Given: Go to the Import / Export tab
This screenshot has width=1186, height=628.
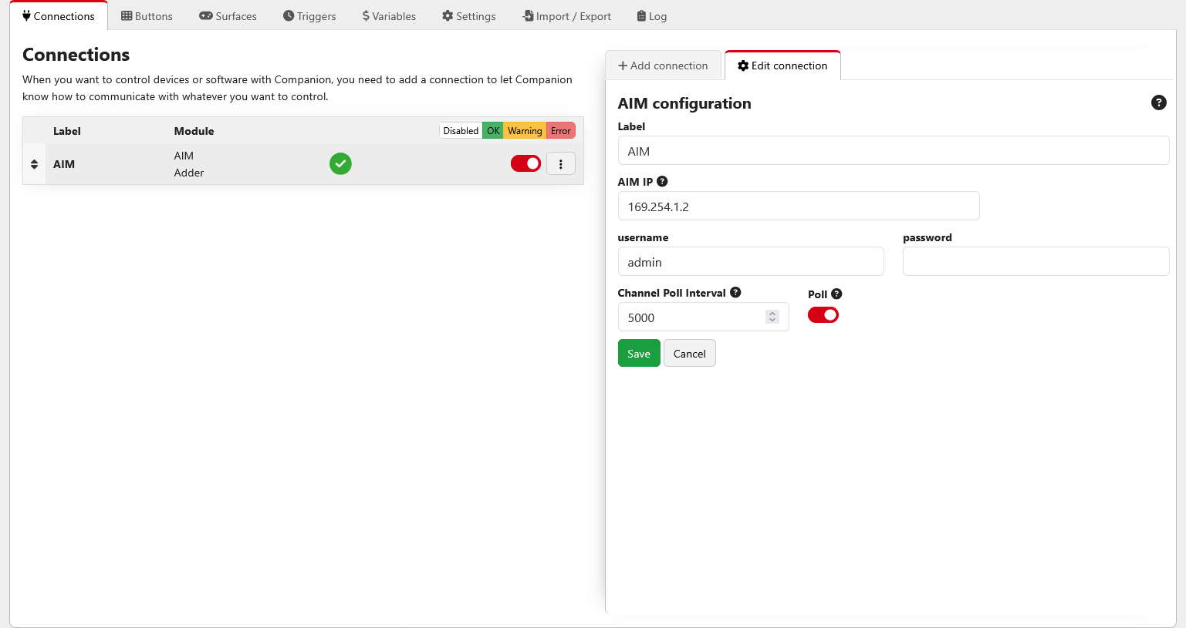Looking at the screenshot, I should click(x=566, y=16).
